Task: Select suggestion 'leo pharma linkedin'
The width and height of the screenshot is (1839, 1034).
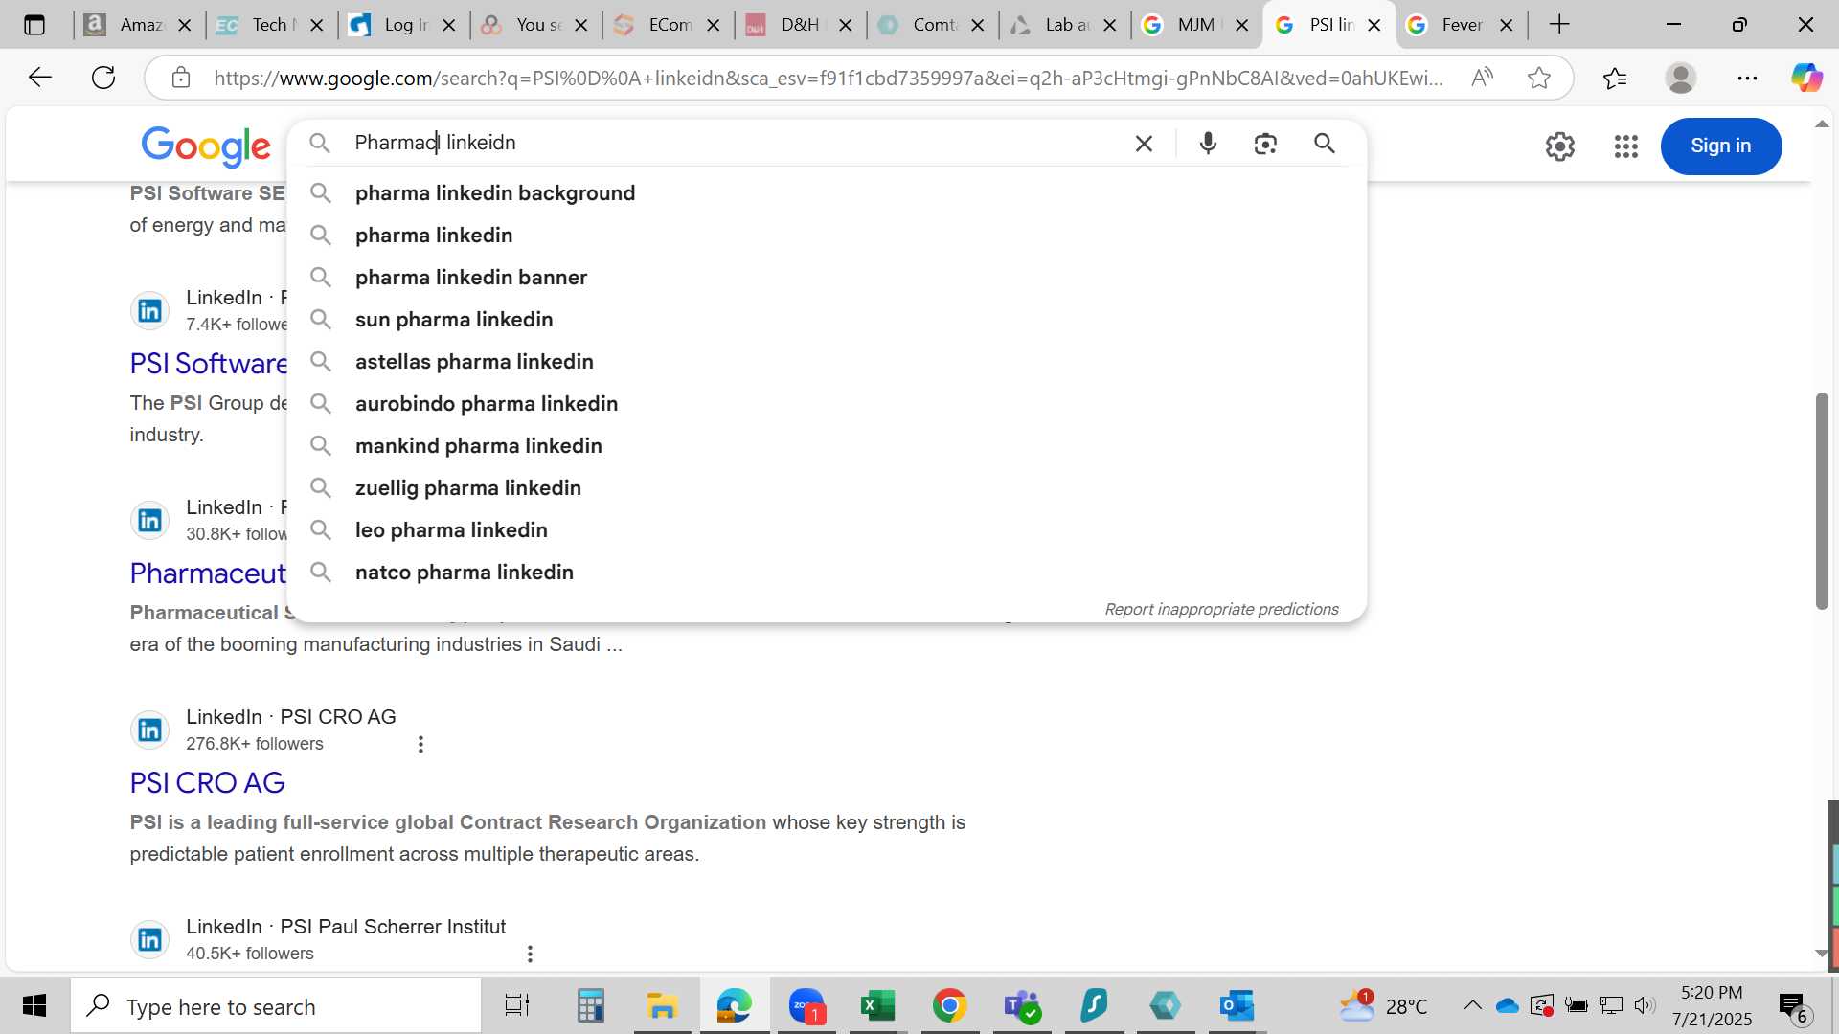Action: [827, 530]
